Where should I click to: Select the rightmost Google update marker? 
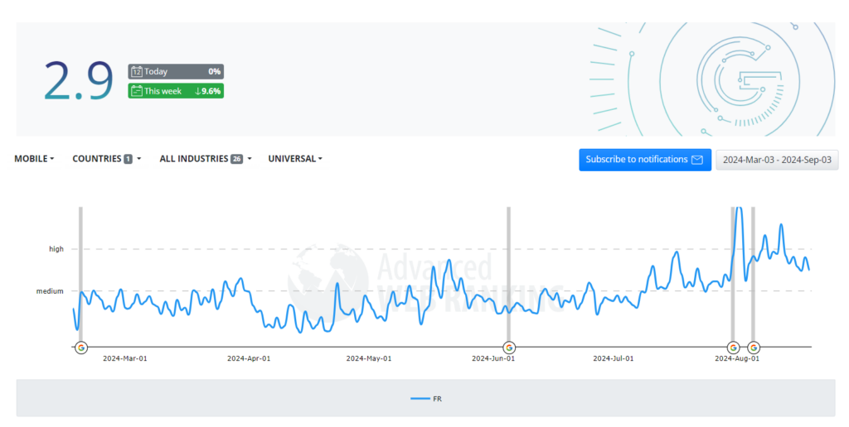pyautogui.click(x=753, y=348)
